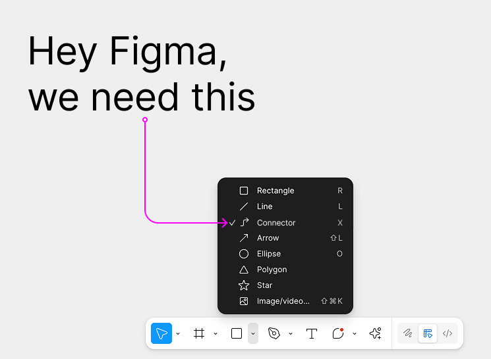Choose Line from the shape menu
This screenshot has width=491, height=359.
click(285, 206)
